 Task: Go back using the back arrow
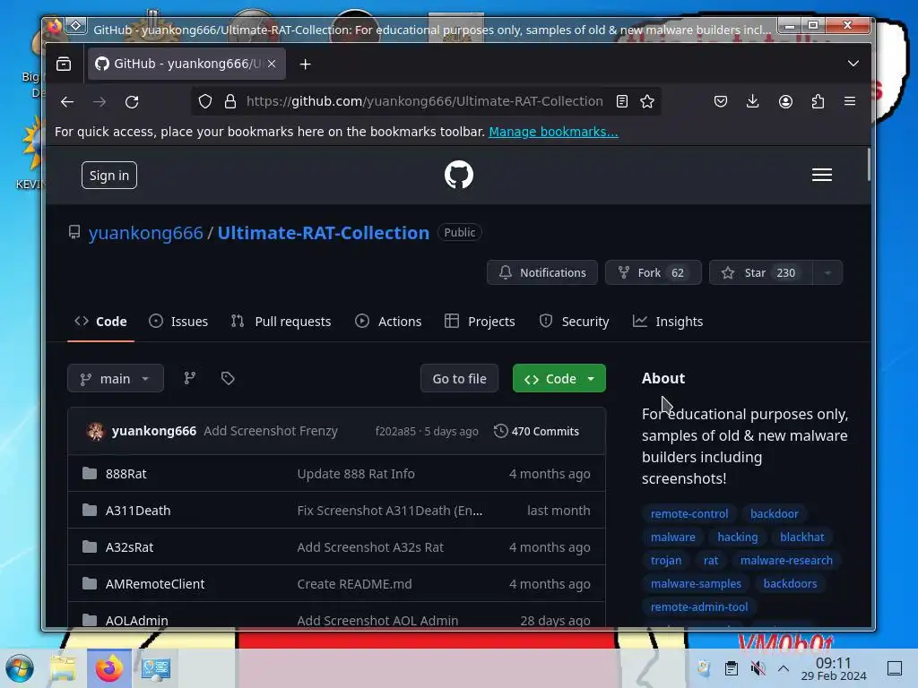tap(67, 102)
